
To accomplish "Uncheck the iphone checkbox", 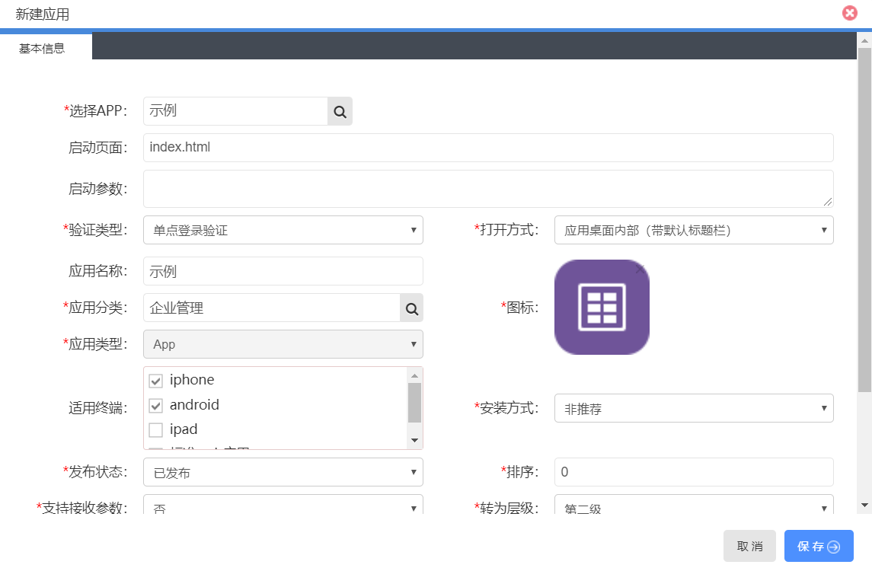I will 156,381.
